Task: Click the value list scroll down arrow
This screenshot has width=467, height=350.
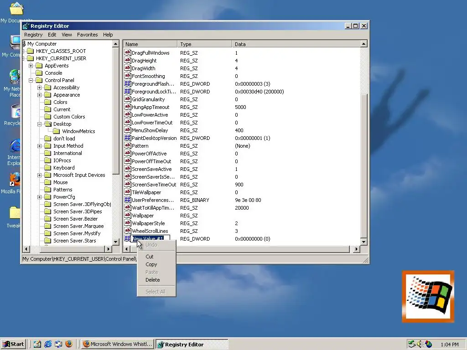Action: click(x=363, y=242)
